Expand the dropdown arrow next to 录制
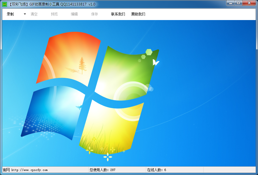The height and width of the screenshot is (175, 258). pos(25,14)
